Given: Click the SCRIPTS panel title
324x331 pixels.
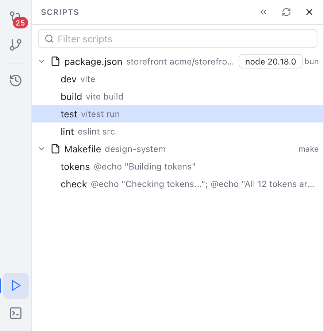Looking at the screenshot, I should [60, 12].
